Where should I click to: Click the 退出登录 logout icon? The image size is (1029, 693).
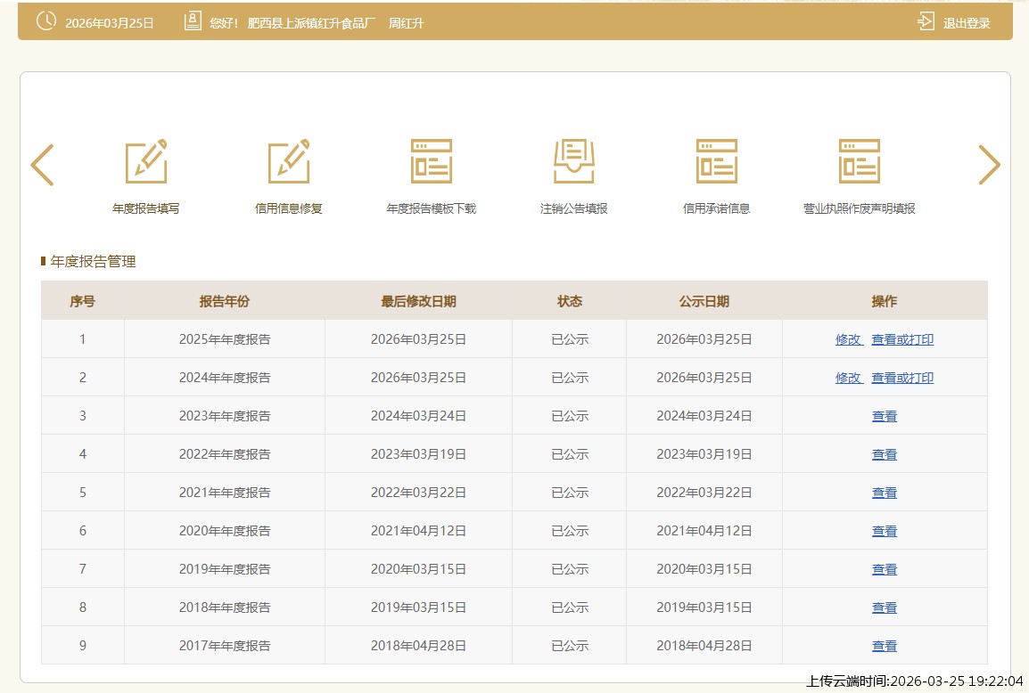tap(926, 22)
